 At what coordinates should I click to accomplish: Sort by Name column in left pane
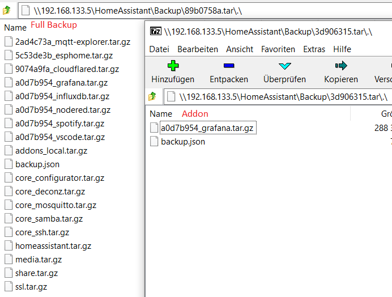(15, 27)
